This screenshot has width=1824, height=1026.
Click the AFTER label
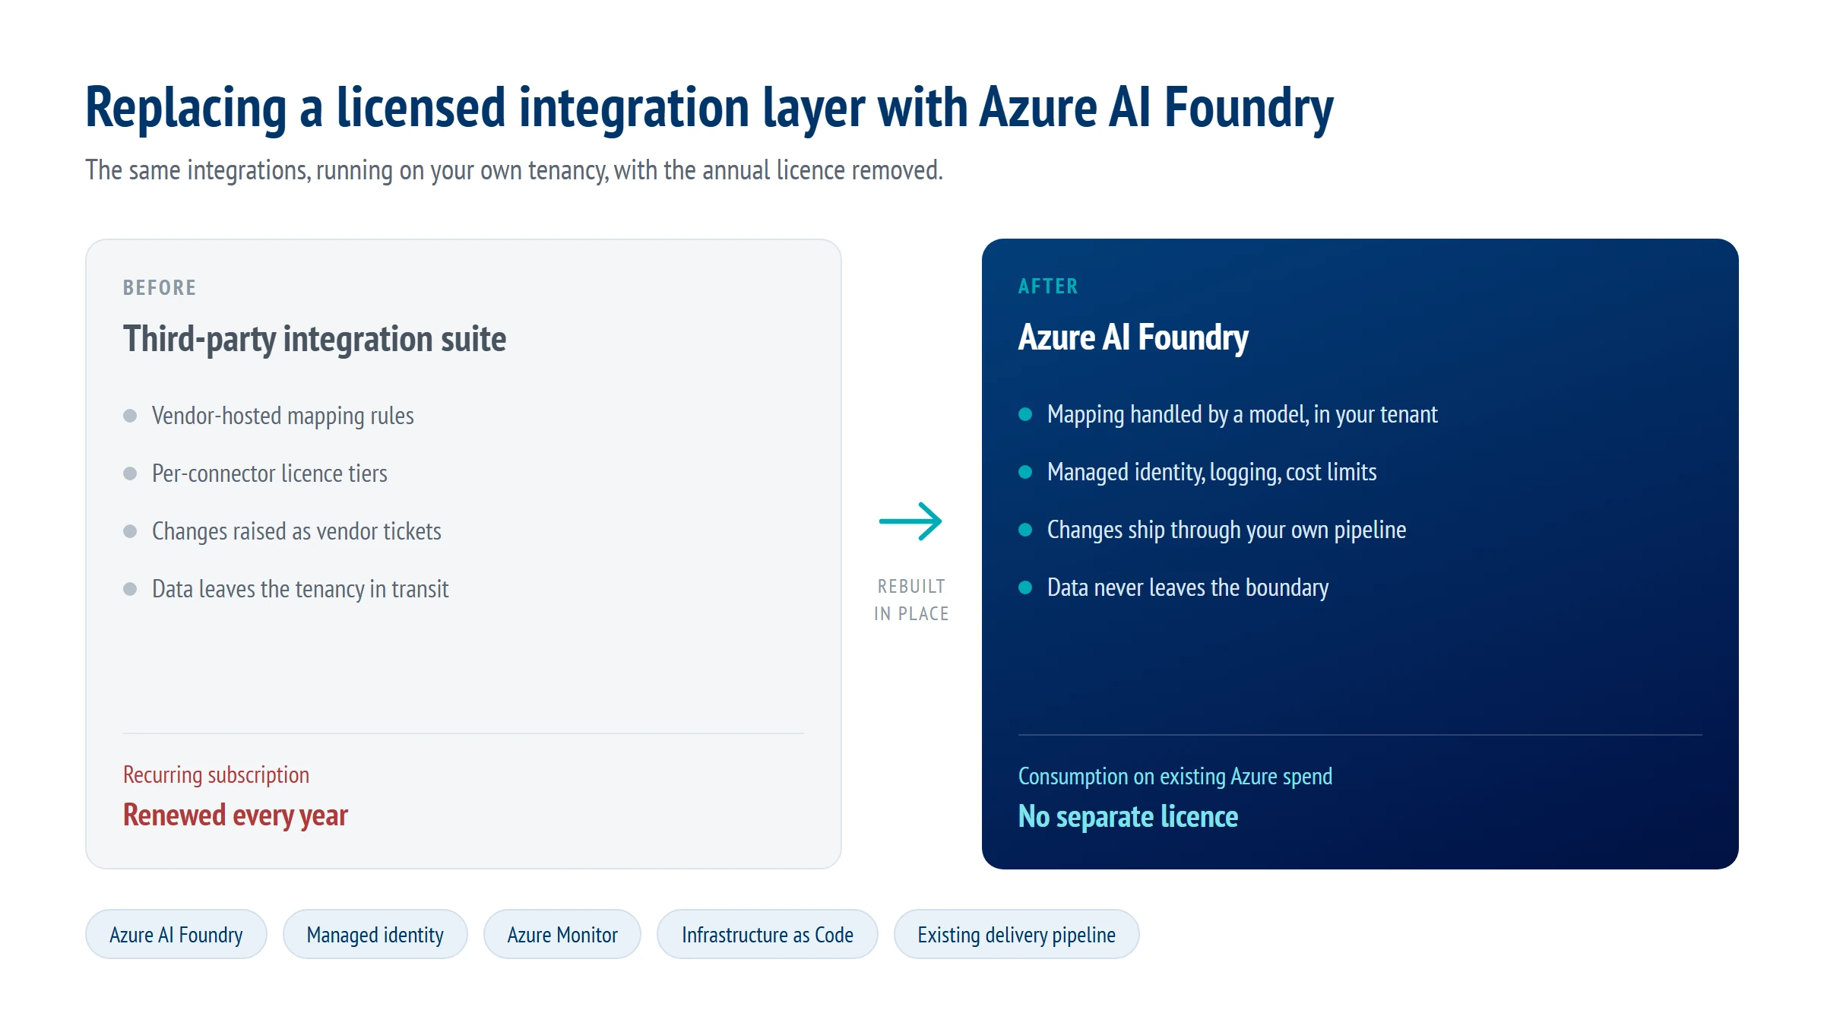click(x=1048, y=286)
